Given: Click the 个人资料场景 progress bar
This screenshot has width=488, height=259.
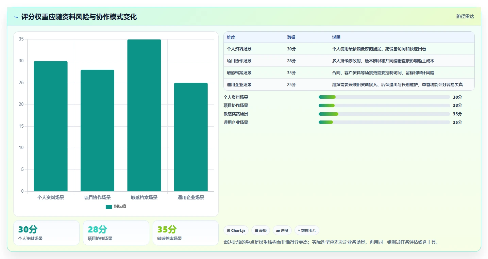Looking at the screenshot, I should pos(384,97).
